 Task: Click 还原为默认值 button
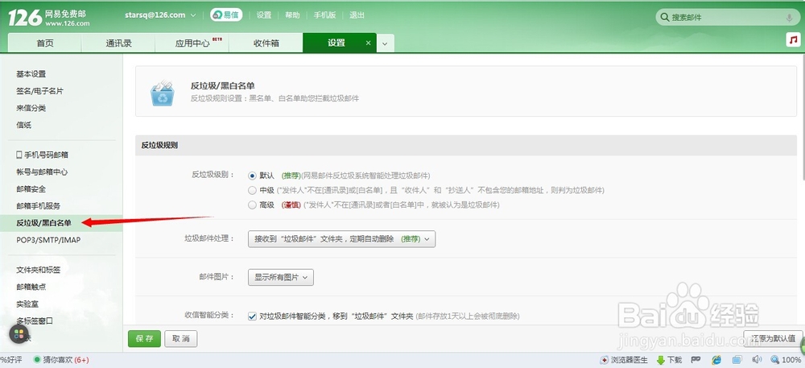tap(773, 339)
